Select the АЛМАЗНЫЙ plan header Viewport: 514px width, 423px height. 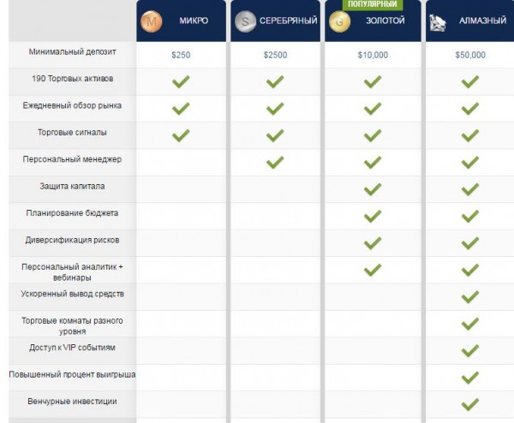470,21
